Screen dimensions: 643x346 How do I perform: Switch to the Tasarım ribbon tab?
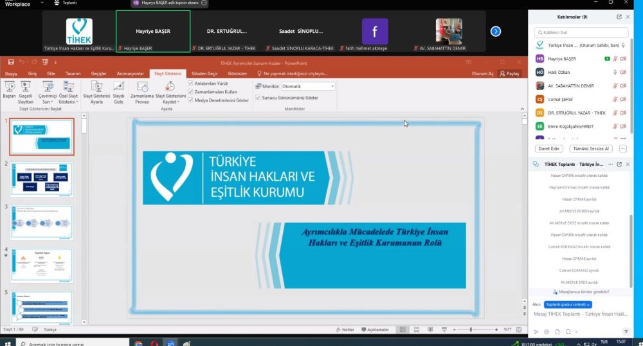73,74
